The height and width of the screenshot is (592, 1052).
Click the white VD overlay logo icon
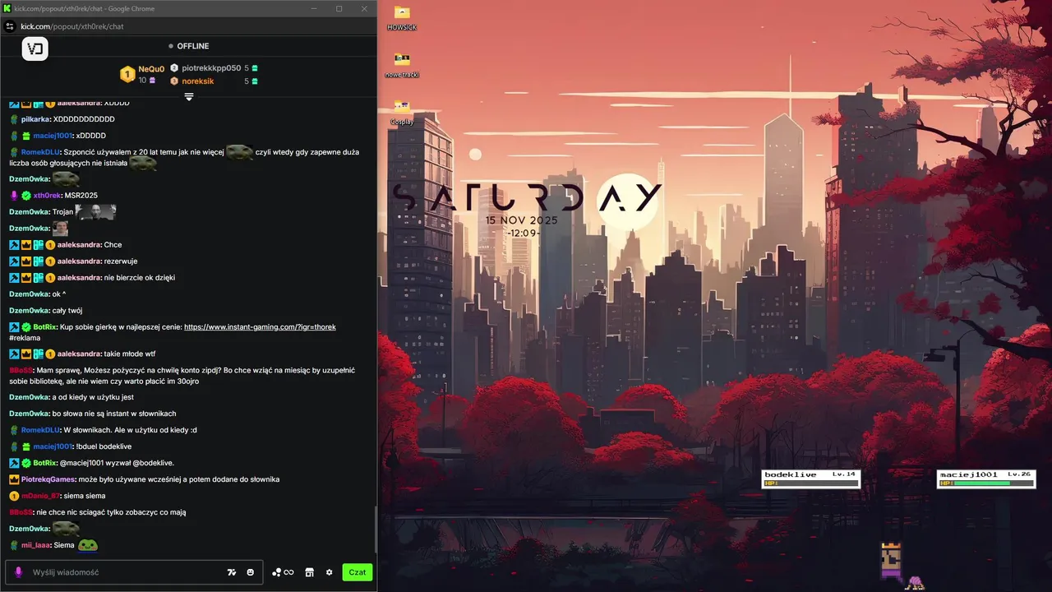pos(35,49)
